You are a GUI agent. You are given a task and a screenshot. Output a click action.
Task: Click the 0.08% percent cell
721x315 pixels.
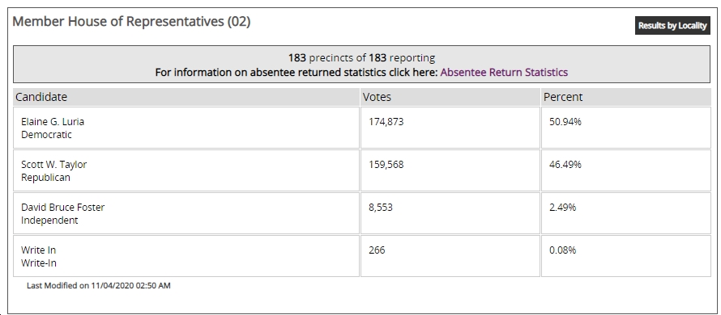tap(626, 256)
